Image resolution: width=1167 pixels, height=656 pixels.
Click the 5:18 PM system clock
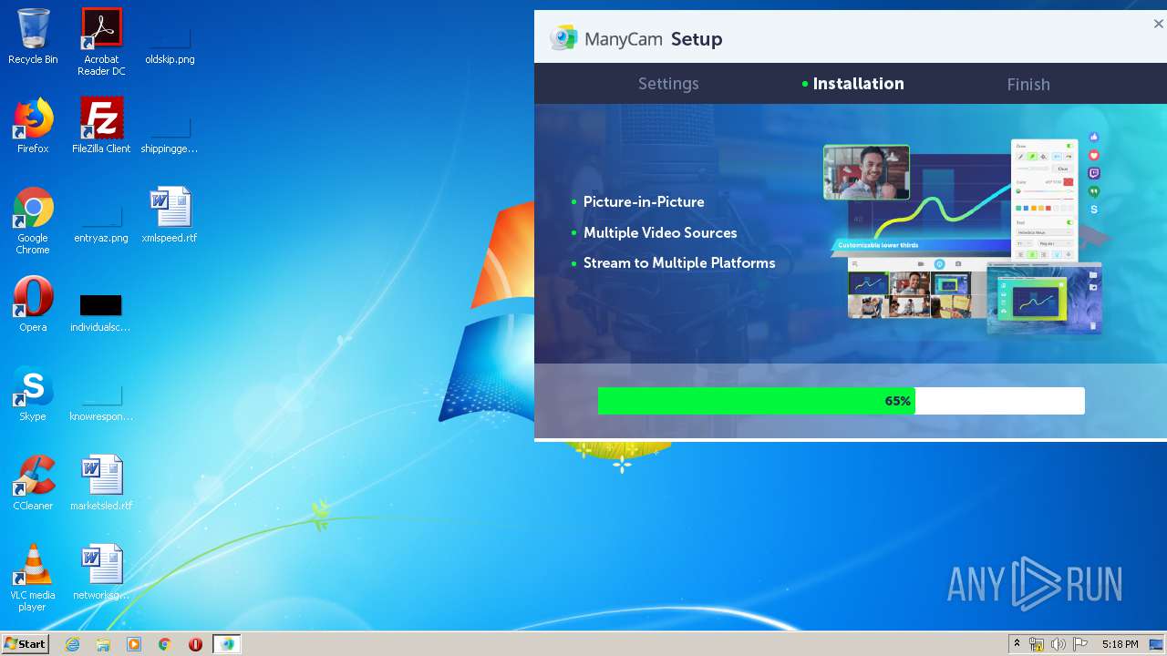(x=1120, y=644)
